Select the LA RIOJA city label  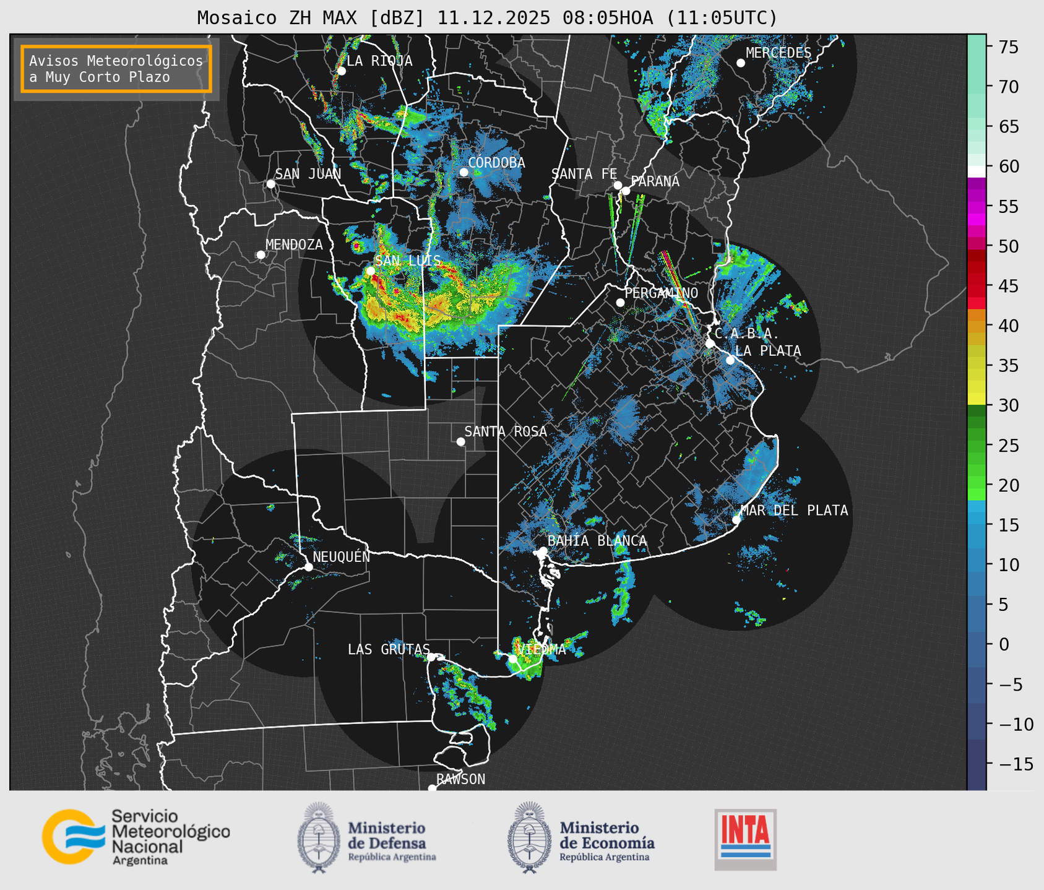coord(379,61)
